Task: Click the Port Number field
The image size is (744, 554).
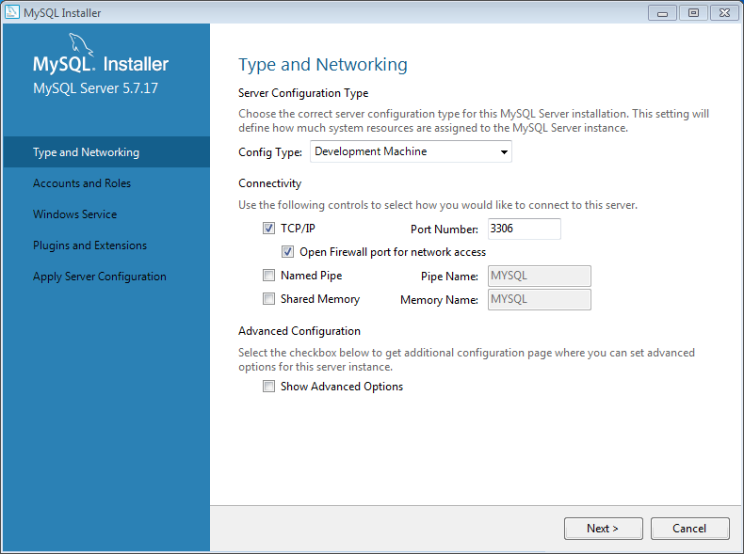Action: click(x=523, y=229)
